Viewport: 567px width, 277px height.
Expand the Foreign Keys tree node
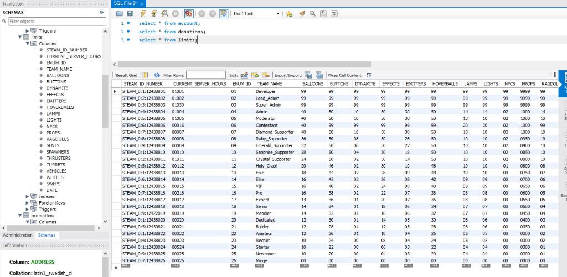tap(28, 203)
